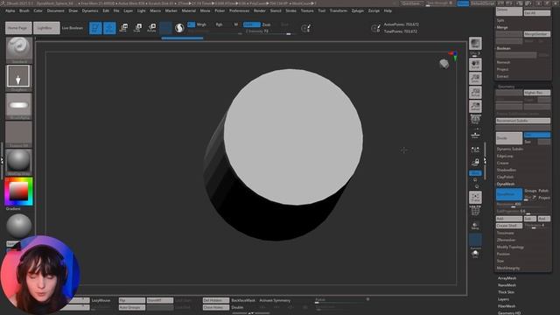This screenshot has height=315, width=560.
Task: Open the Preferences menu
Action: click(239, 10)
